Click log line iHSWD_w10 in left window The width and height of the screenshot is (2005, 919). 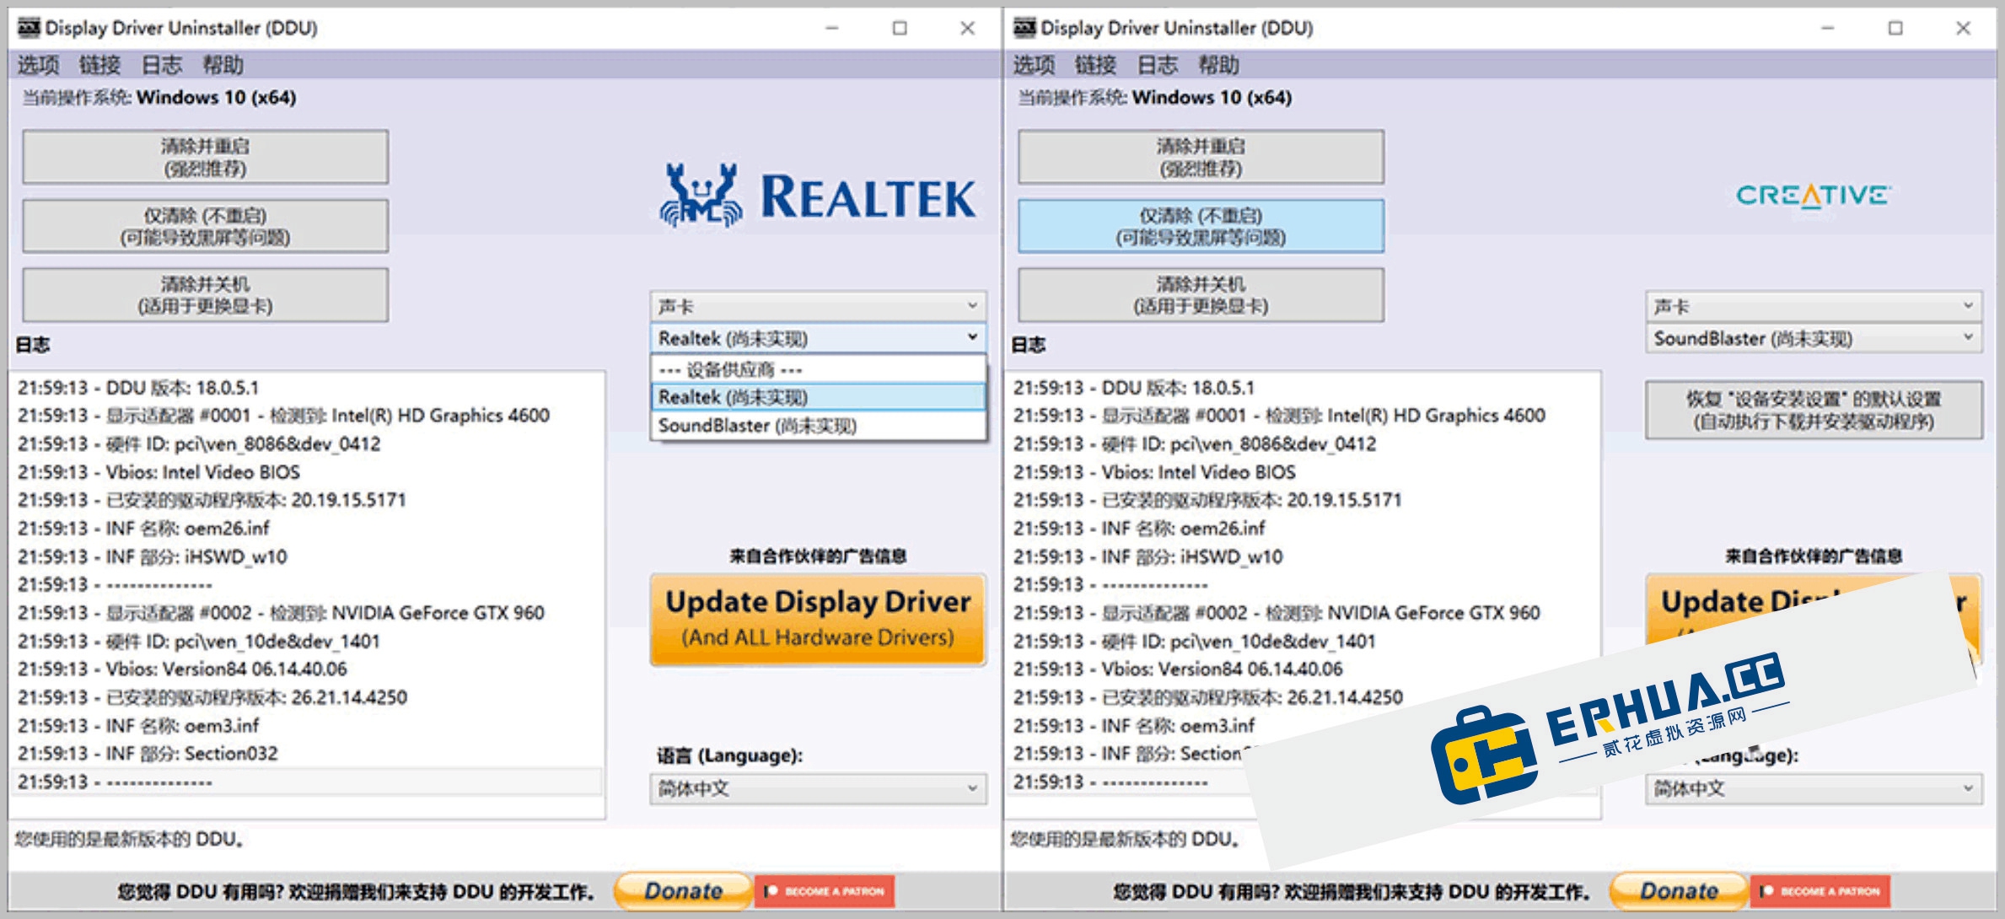153,556
